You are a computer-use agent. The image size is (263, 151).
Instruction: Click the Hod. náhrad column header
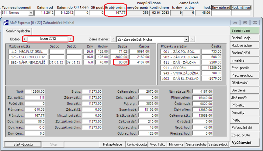(241, 8)
